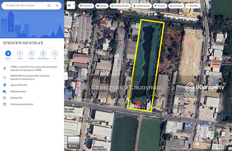Screen dimensions: 232x151
Task: Select the Parking (ที่จอดรถ) filter chip
Action: (160, 5)
